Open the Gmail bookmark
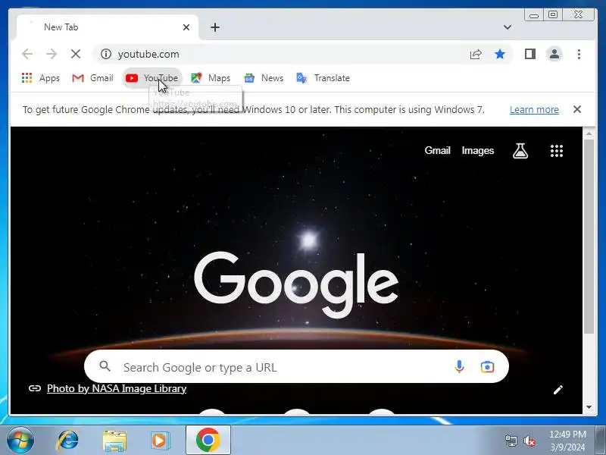Screen dimensions: 606x455 click(x=92, y=78)
